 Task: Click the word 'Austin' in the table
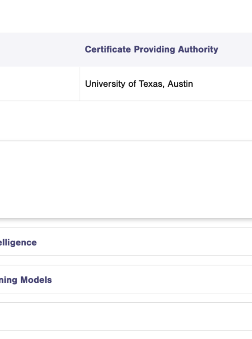[x=180, y=84]
